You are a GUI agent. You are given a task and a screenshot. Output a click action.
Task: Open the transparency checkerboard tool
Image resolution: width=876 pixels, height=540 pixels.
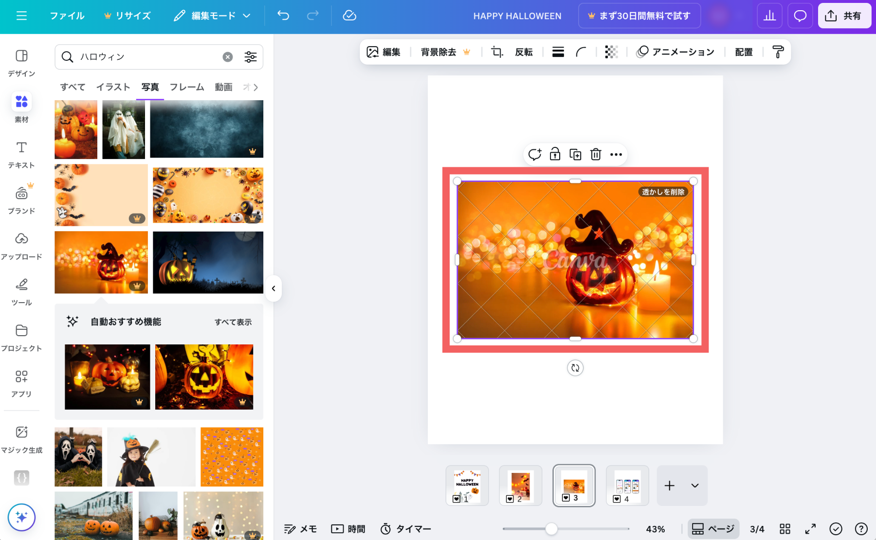611,52
